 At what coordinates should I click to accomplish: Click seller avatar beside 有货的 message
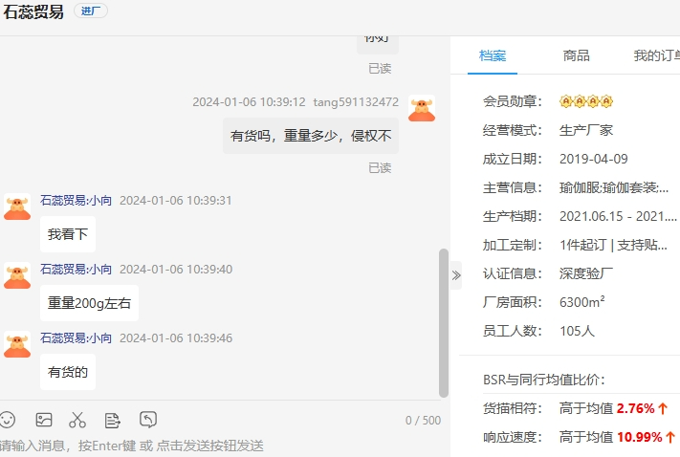point(17,344)
